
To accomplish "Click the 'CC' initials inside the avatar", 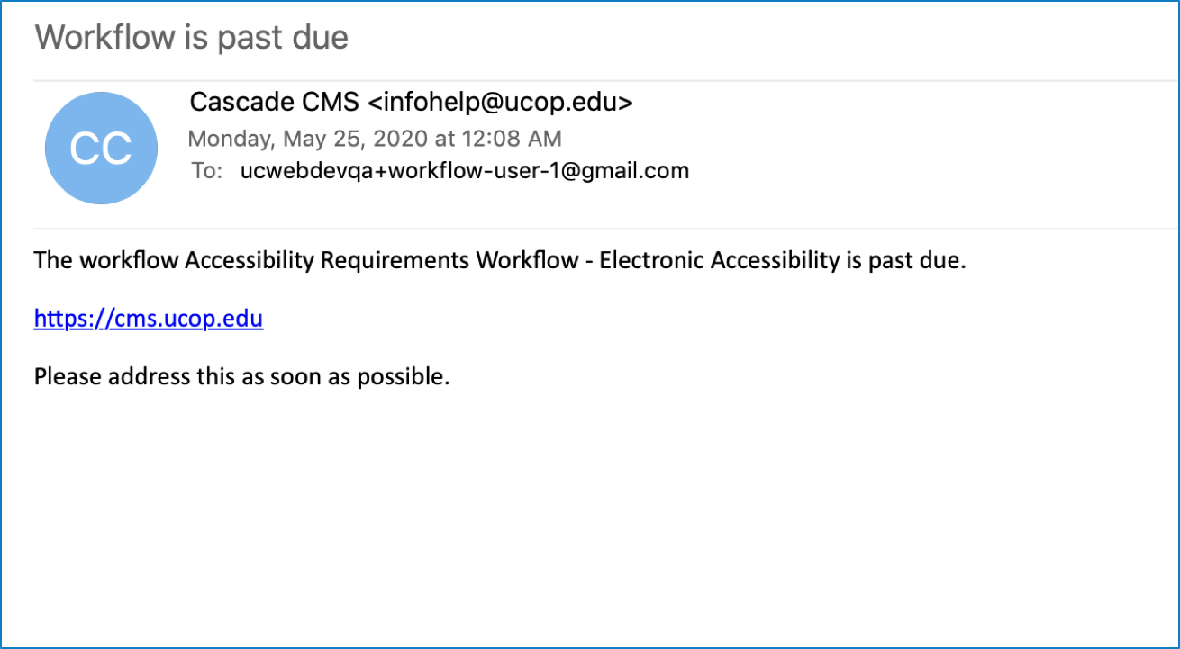I will click(101, 149).
